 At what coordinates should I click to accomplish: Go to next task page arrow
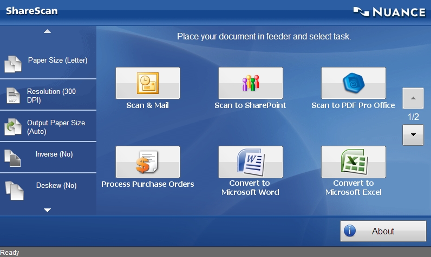(x=413, y=134)
